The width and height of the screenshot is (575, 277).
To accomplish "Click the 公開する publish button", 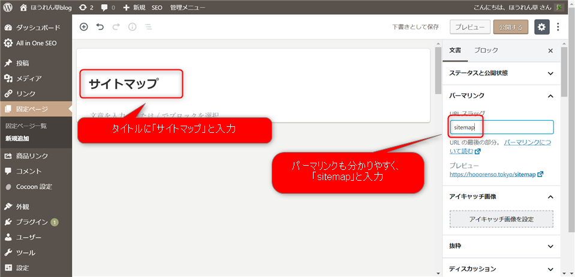I will (x=511, y=27).
